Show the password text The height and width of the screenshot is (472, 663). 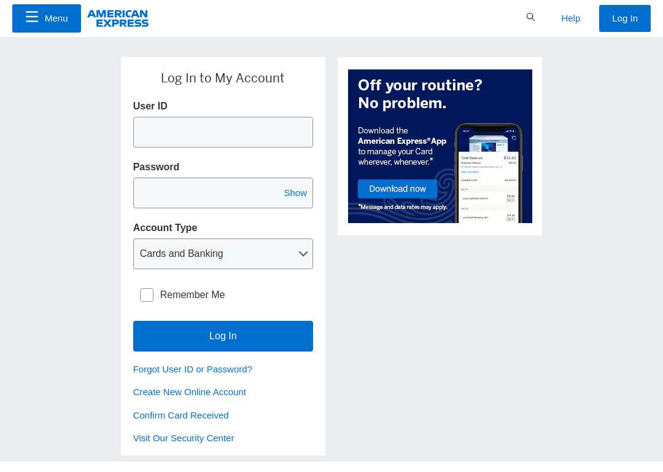pos(295,193)
